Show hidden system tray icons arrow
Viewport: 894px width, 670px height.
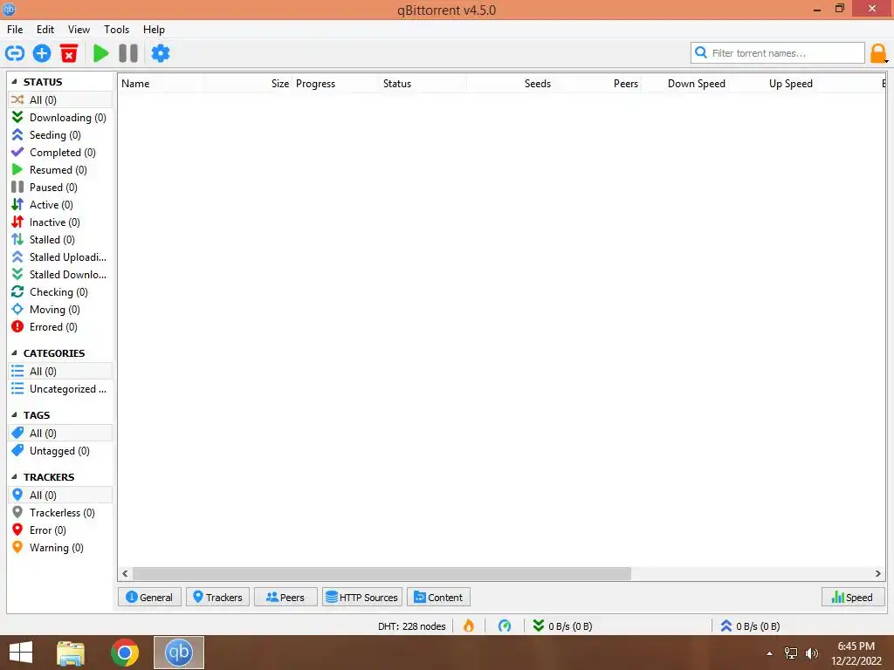point(770,653)
